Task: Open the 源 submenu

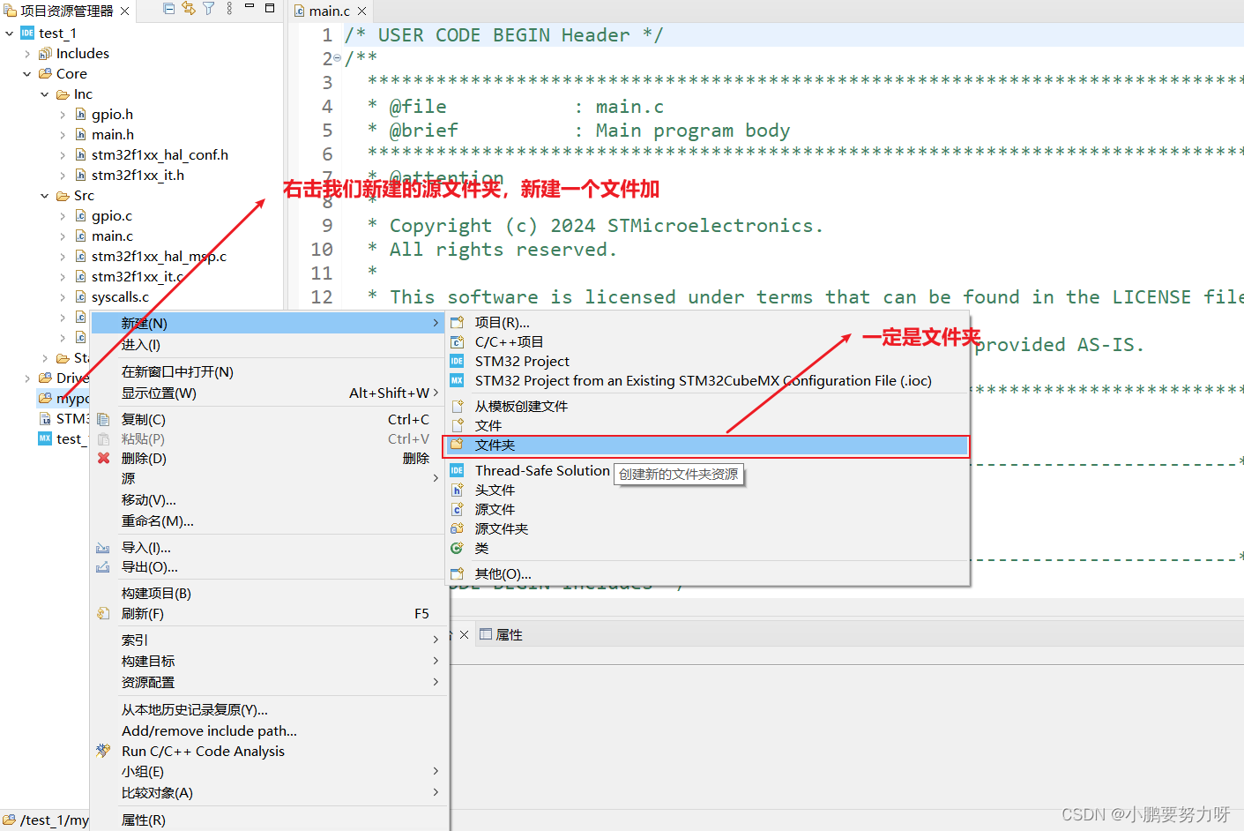Action: point(269,478)
